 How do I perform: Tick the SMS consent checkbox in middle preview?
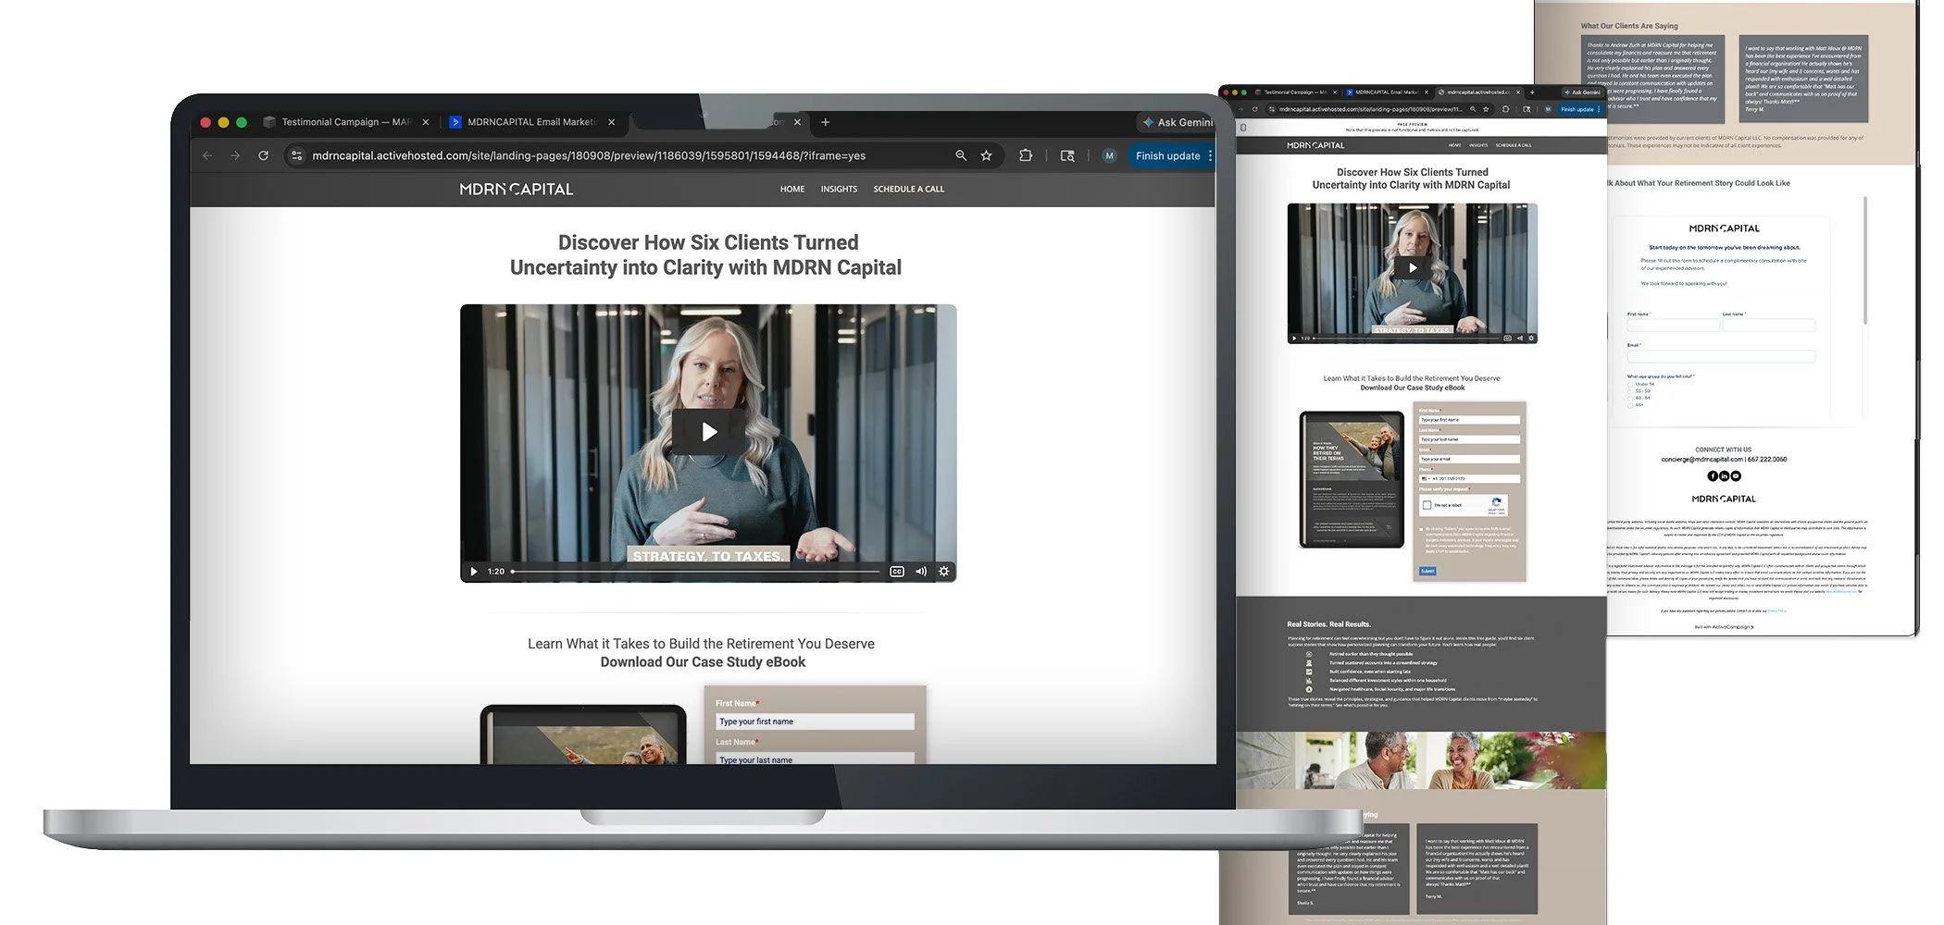[1422, 529]
